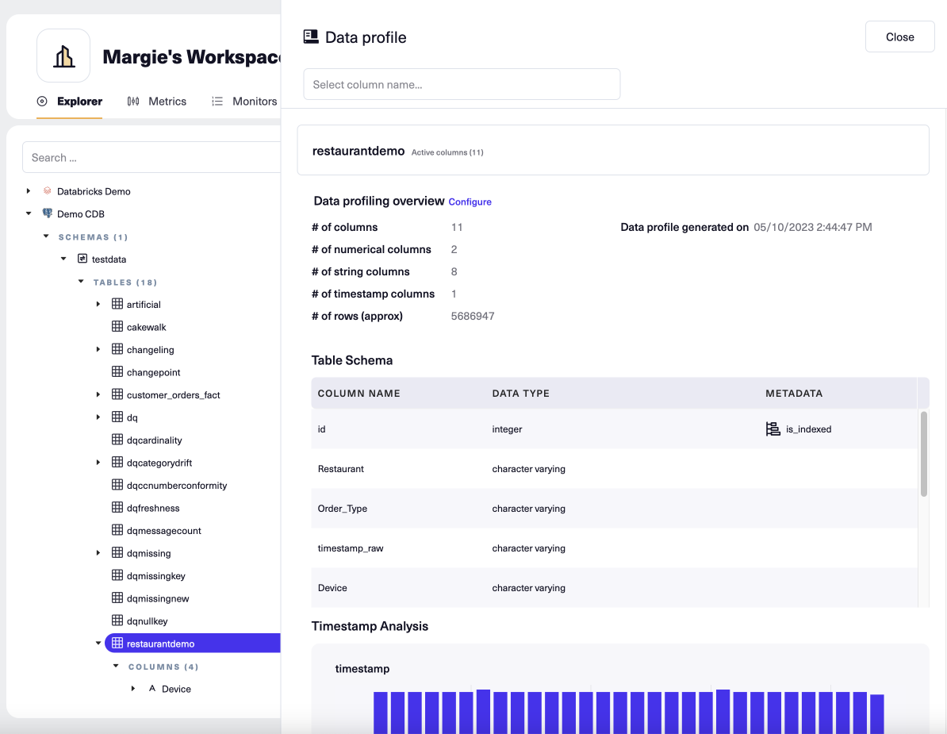The image size is (947, 734).
Task: Collapse the COLUMNS (4) section under restaurantdemo
Action: click(116, 667)
